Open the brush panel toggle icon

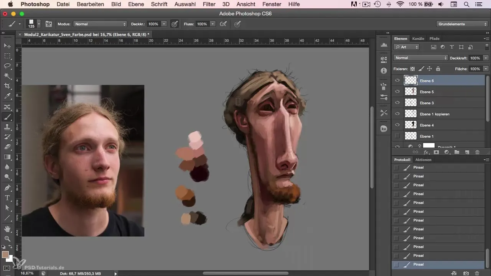(49, 24)
